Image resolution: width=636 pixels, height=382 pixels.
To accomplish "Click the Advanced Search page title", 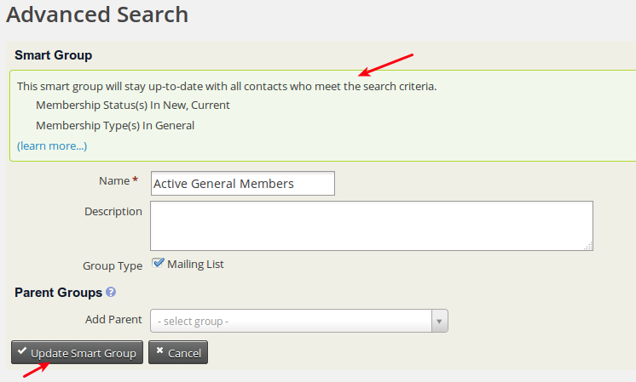I will pos(97,14).
